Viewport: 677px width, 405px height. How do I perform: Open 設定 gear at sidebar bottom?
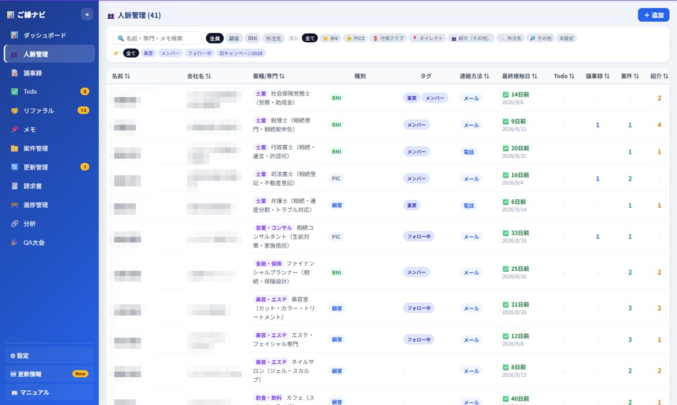(x=49, y=356)
